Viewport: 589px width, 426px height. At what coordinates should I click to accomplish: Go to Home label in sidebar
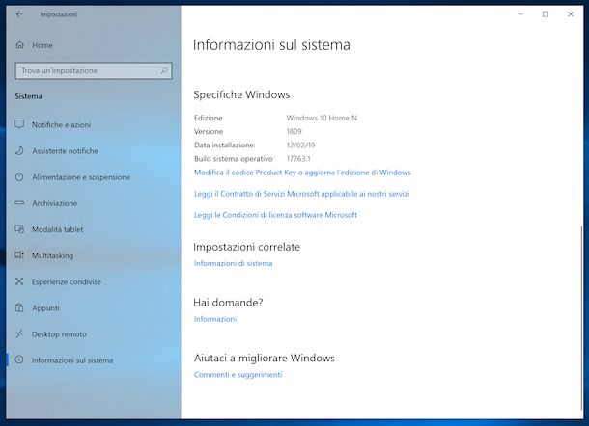coord(42,45)
